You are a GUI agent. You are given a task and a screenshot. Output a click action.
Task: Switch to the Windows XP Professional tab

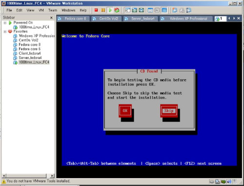tap(186, 19)
